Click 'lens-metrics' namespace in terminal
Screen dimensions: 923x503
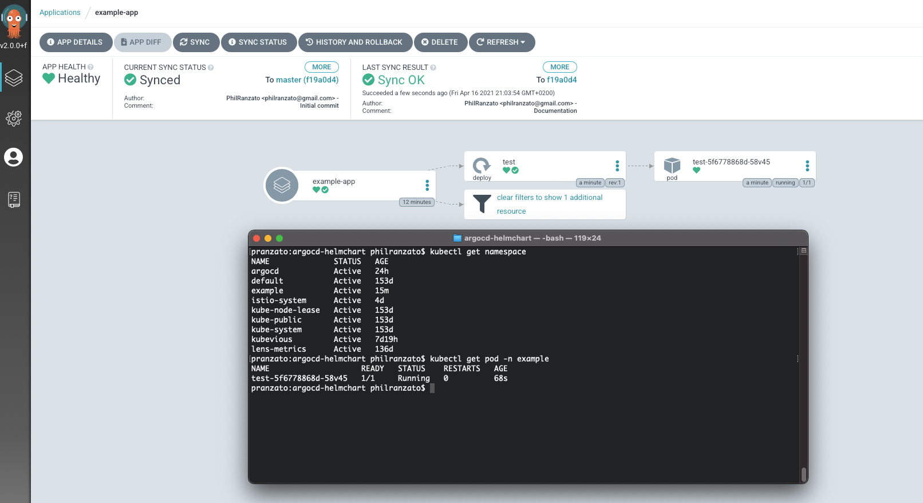[279, 349]
